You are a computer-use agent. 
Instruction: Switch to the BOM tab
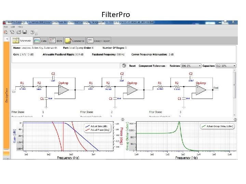coord(56,41)
